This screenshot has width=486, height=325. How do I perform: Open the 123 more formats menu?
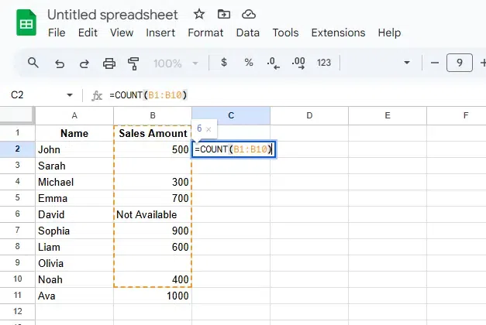(324, 63)
